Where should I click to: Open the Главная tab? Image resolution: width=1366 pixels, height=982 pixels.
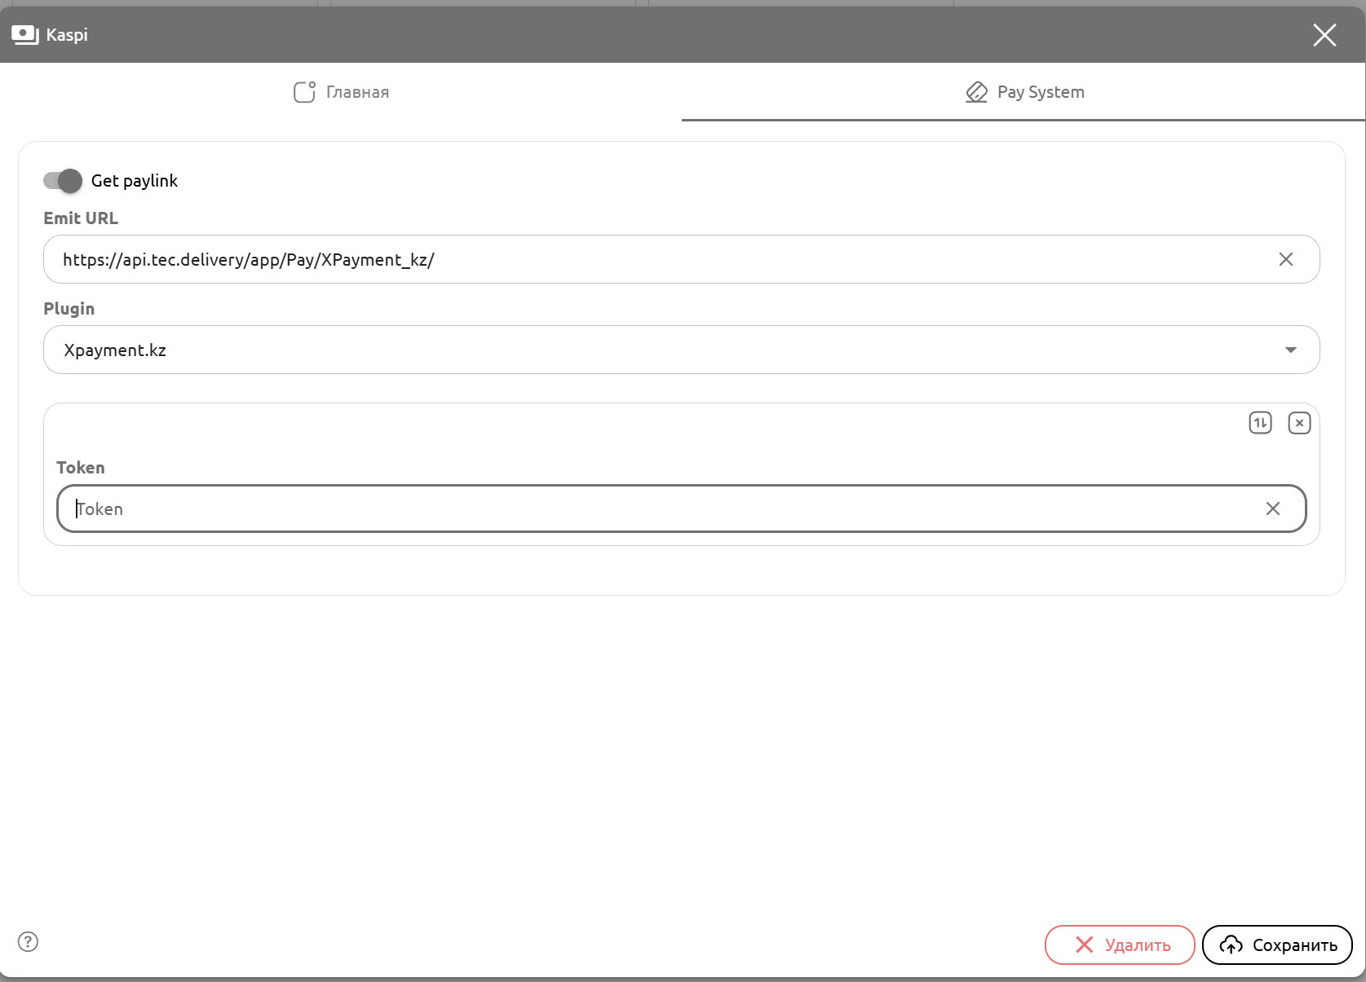coord(341,92)
